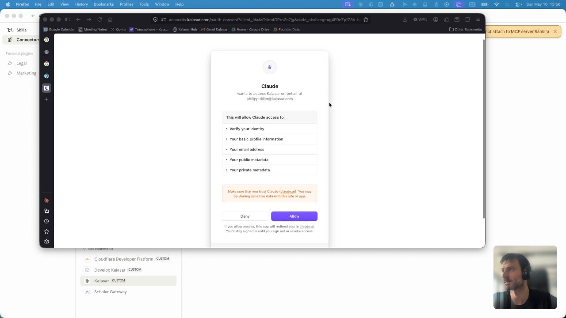Open the Bookmarks menu
This screenshot has width=566, height=318.
coord(103,4)
